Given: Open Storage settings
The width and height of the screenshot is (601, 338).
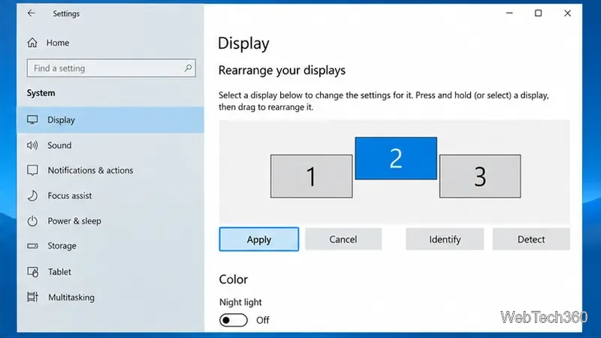Looking at the screenshot, I should click(110, 246).
